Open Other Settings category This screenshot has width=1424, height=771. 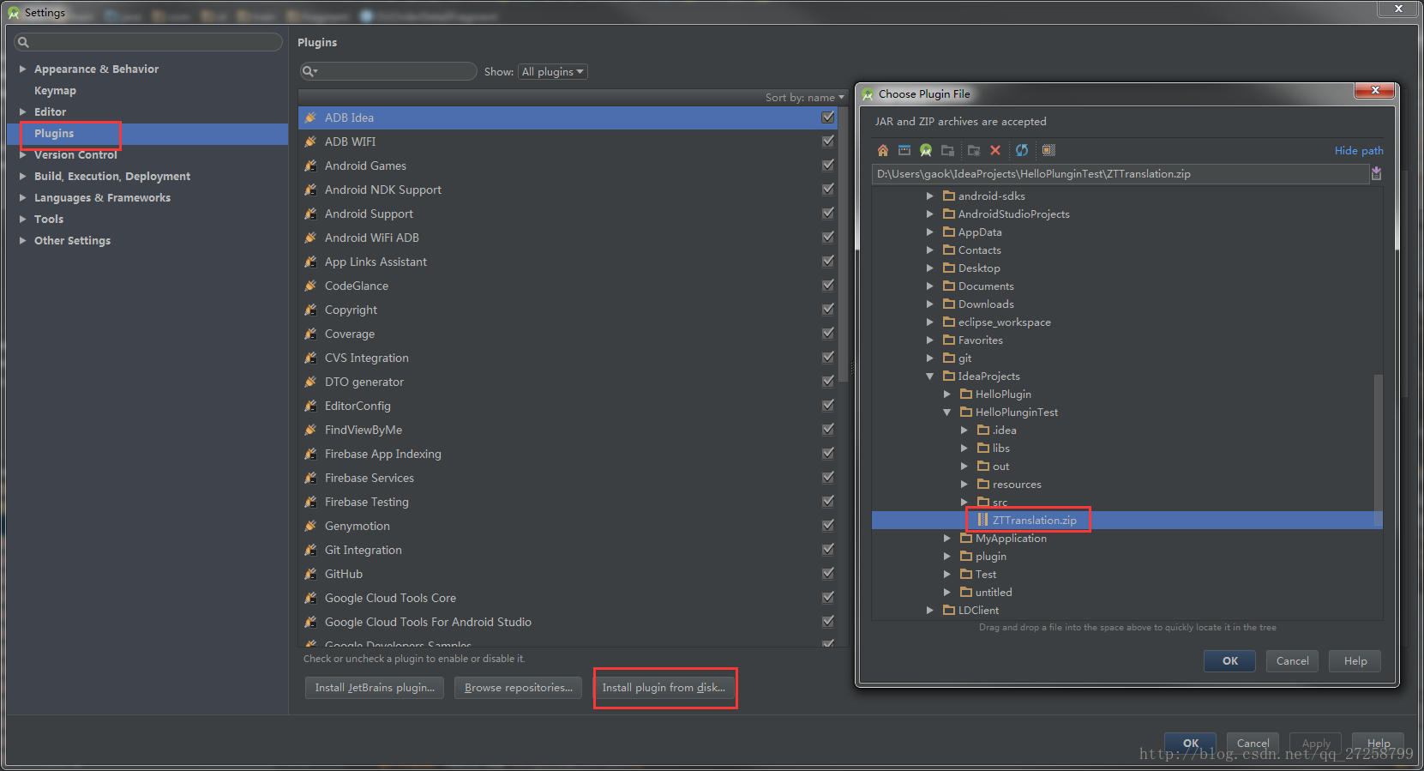tap(72, 240)
